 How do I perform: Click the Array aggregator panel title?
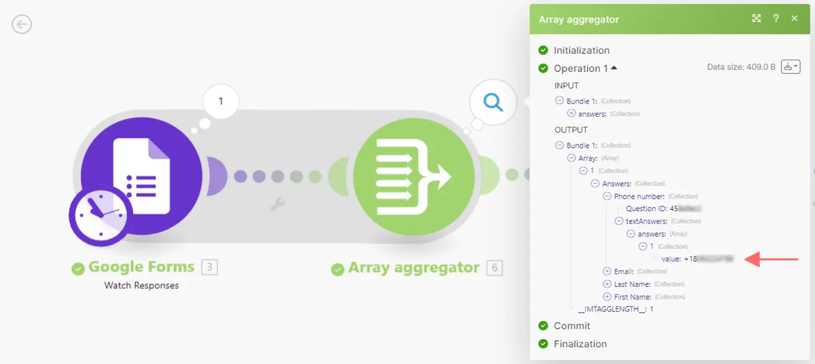(x=579, y=19)
